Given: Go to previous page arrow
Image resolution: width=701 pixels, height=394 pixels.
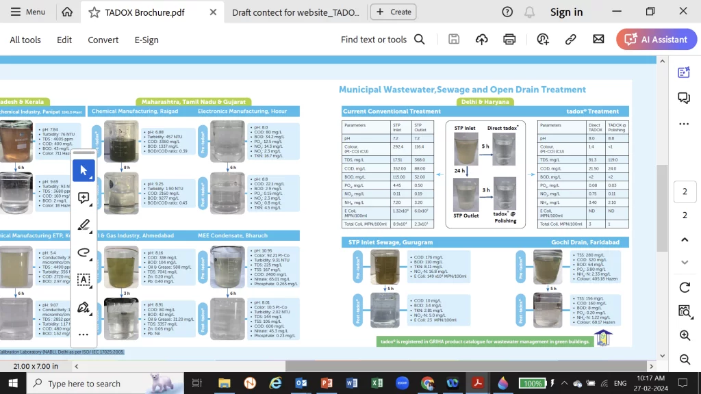Looking at the screenshot, I should coord(685,240).
